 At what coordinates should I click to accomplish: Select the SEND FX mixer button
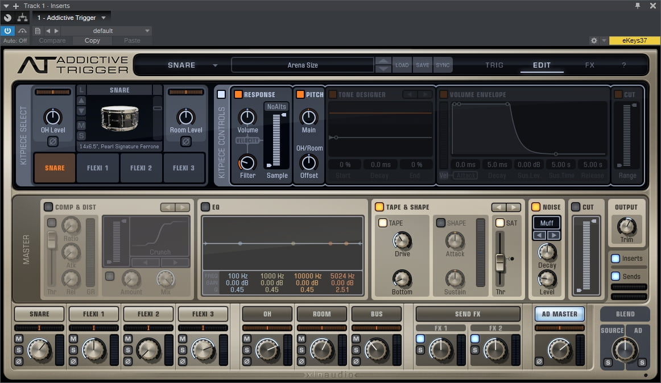(468, 314)
